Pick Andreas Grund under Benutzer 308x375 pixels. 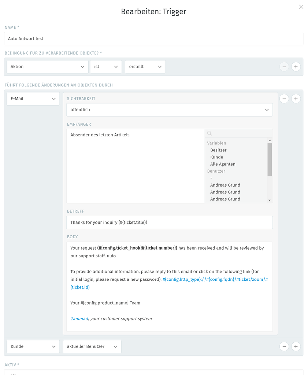[x=225, y=185]
